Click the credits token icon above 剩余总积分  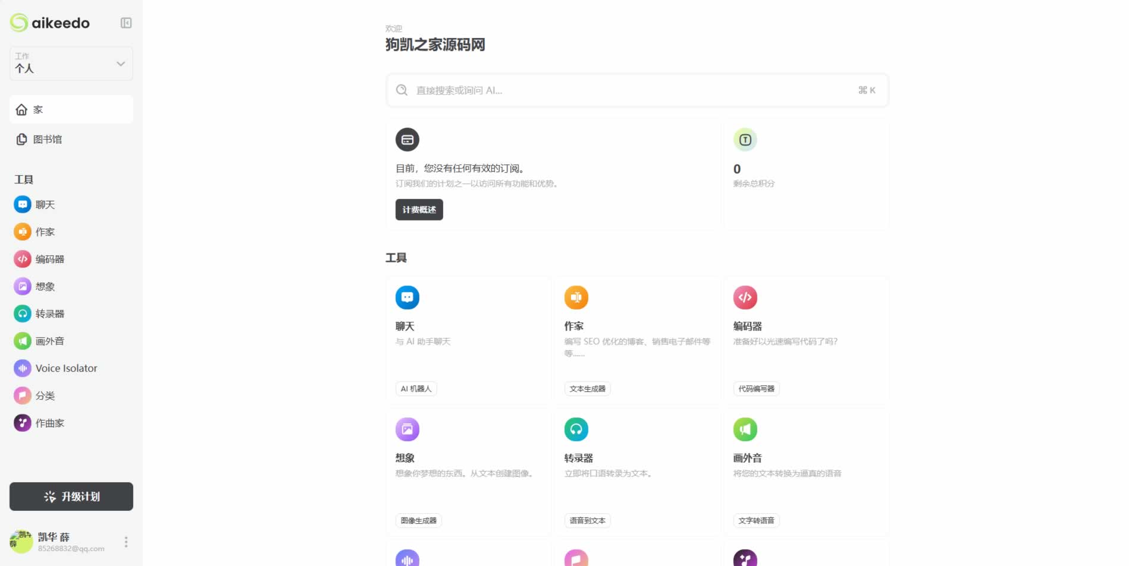coord(745,140)
